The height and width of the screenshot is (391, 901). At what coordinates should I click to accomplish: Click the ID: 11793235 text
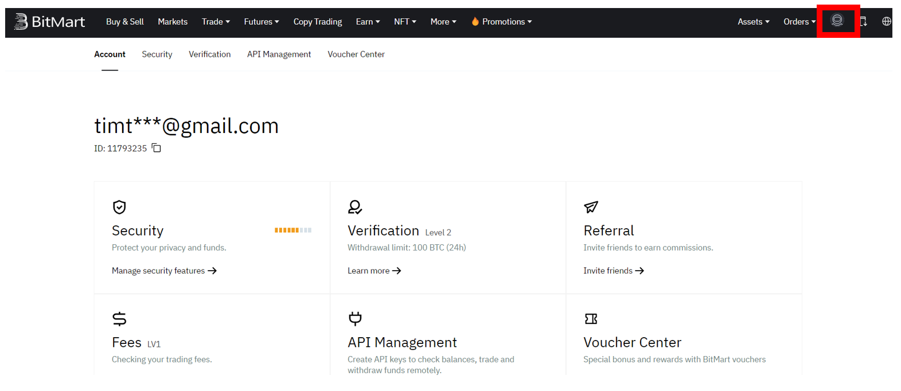click(x=120, y=148)
